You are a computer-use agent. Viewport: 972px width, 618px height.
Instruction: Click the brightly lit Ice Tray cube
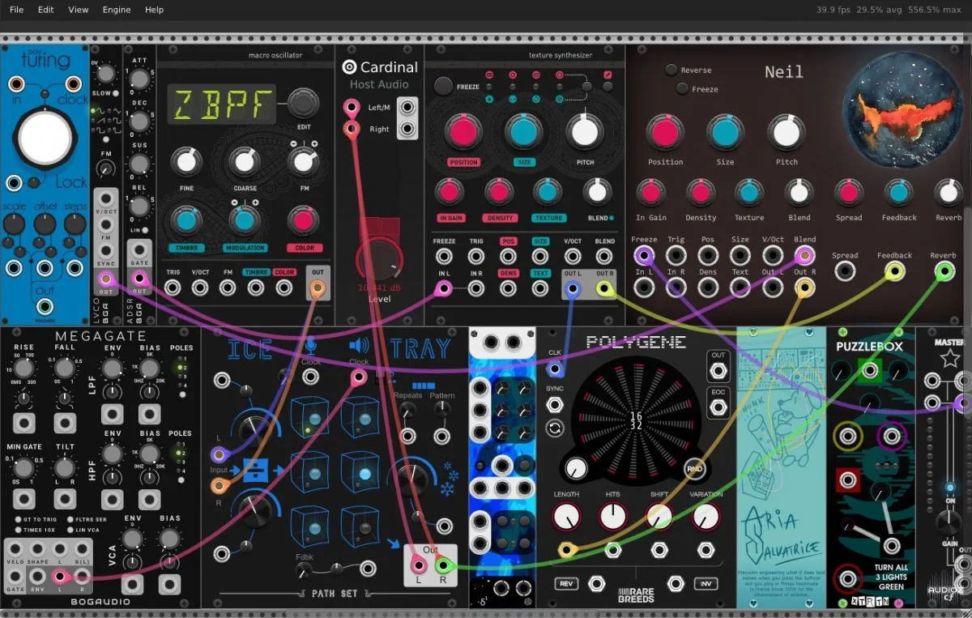[361, 473]
